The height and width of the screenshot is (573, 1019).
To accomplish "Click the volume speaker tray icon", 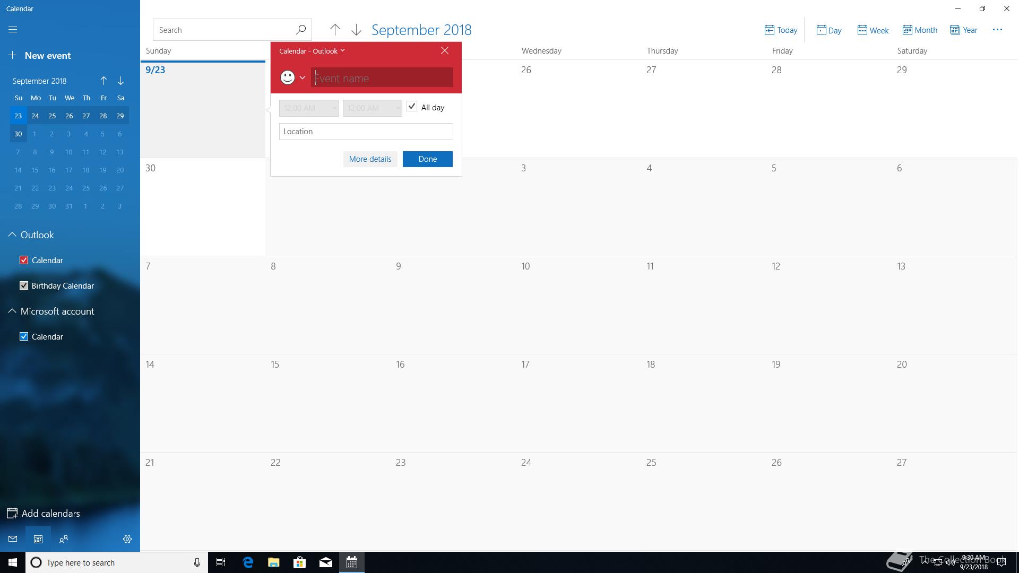I will tap(949, 562).
